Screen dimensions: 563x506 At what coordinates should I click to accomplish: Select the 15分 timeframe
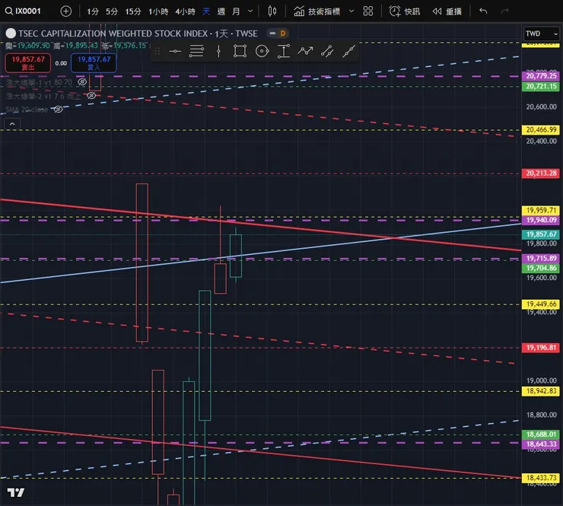coord(133,11)
